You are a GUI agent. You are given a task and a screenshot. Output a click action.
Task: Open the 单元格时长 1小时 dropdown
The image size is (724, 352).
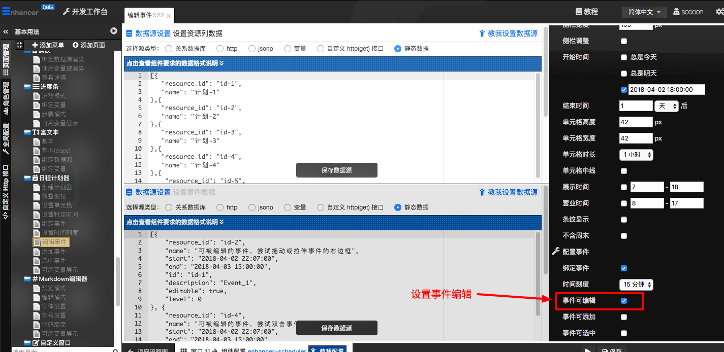[636, 155]
